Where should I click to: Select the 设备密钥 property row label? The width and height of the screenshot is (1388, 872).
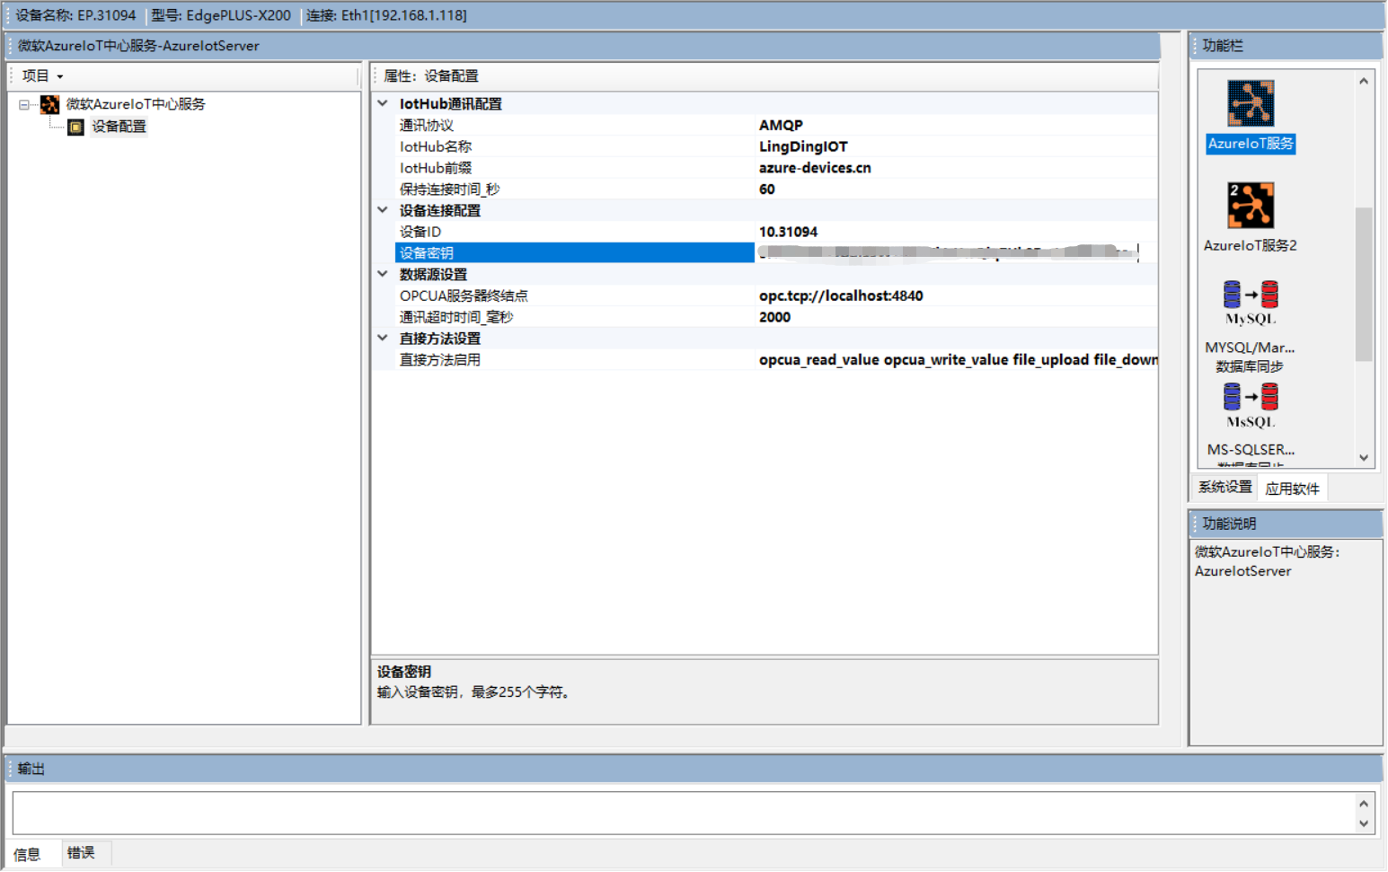pyautogui.click(x=575, y=253)
